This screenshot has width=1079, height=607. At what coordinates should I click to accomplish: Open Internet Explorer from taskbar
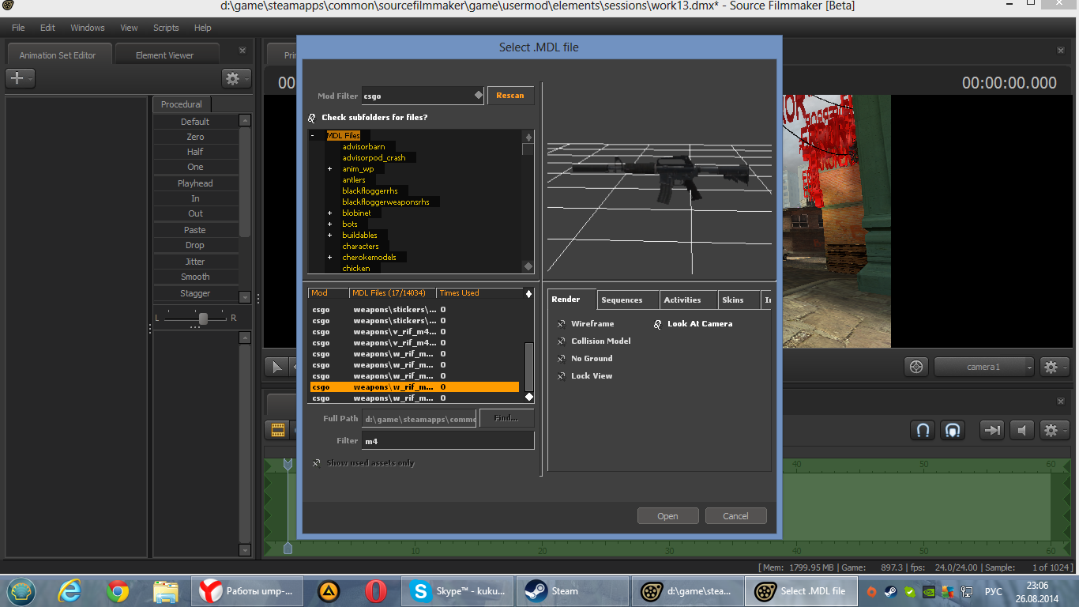click(x=70, y=590)
